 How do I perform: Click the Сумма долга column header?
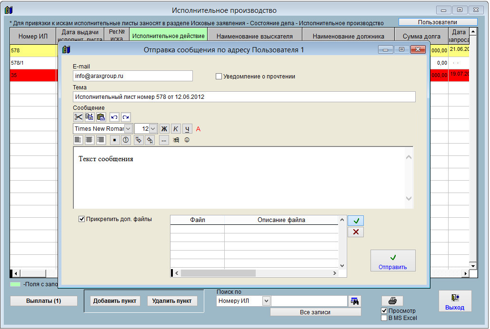pyautogui.click(x=421, y=36)
